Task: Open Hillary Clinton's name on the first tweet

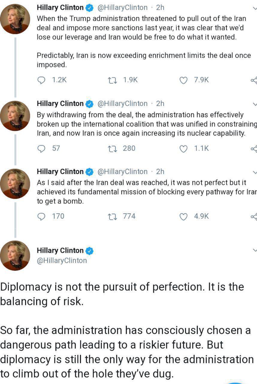Action: coord(60,7)
